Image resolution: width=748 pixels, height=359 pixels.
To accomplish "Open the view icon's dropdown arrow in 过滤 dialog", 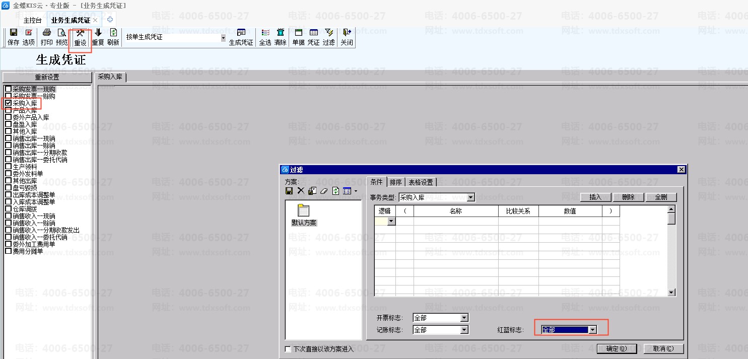I will coord(356,191).
